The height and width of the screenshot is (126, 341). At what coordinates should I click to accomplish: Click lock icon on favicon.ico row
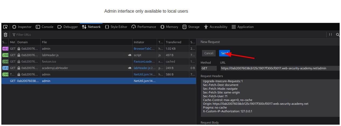pyautogui.click(x=19, y=62)
